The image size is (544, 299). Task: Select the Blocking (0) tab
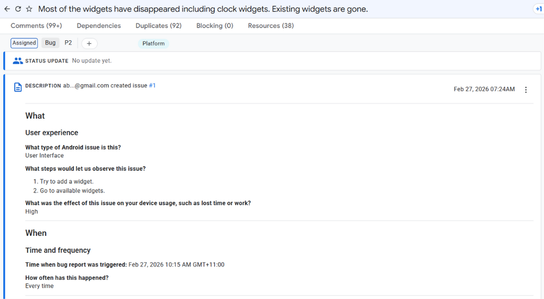(x=215, y=25)
